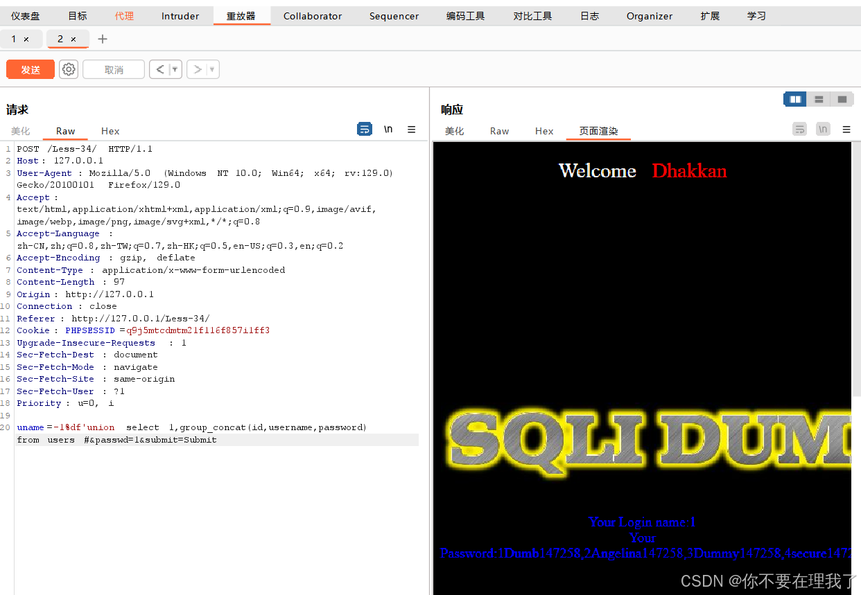861x595 pixels.
Task: Go forward to next request in history
Action: tap(198, 69)
